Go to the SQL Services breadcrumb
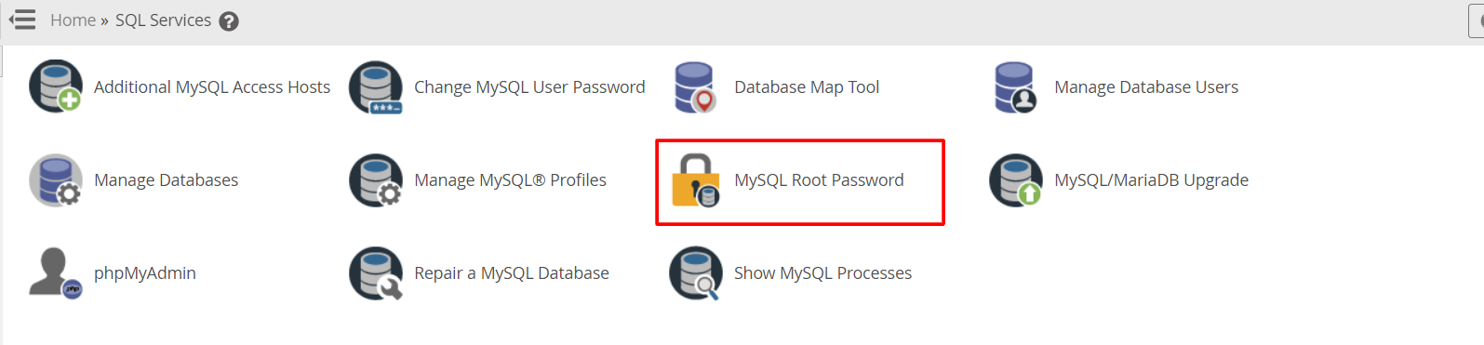The width and height of the screenshot is (1484, 345). pos(163,20)
